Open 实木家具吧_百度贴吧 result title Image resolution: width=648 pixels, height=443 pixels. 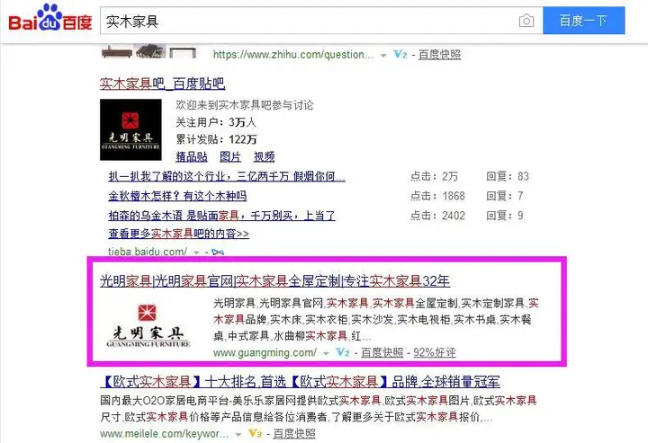tap(162, 84)
